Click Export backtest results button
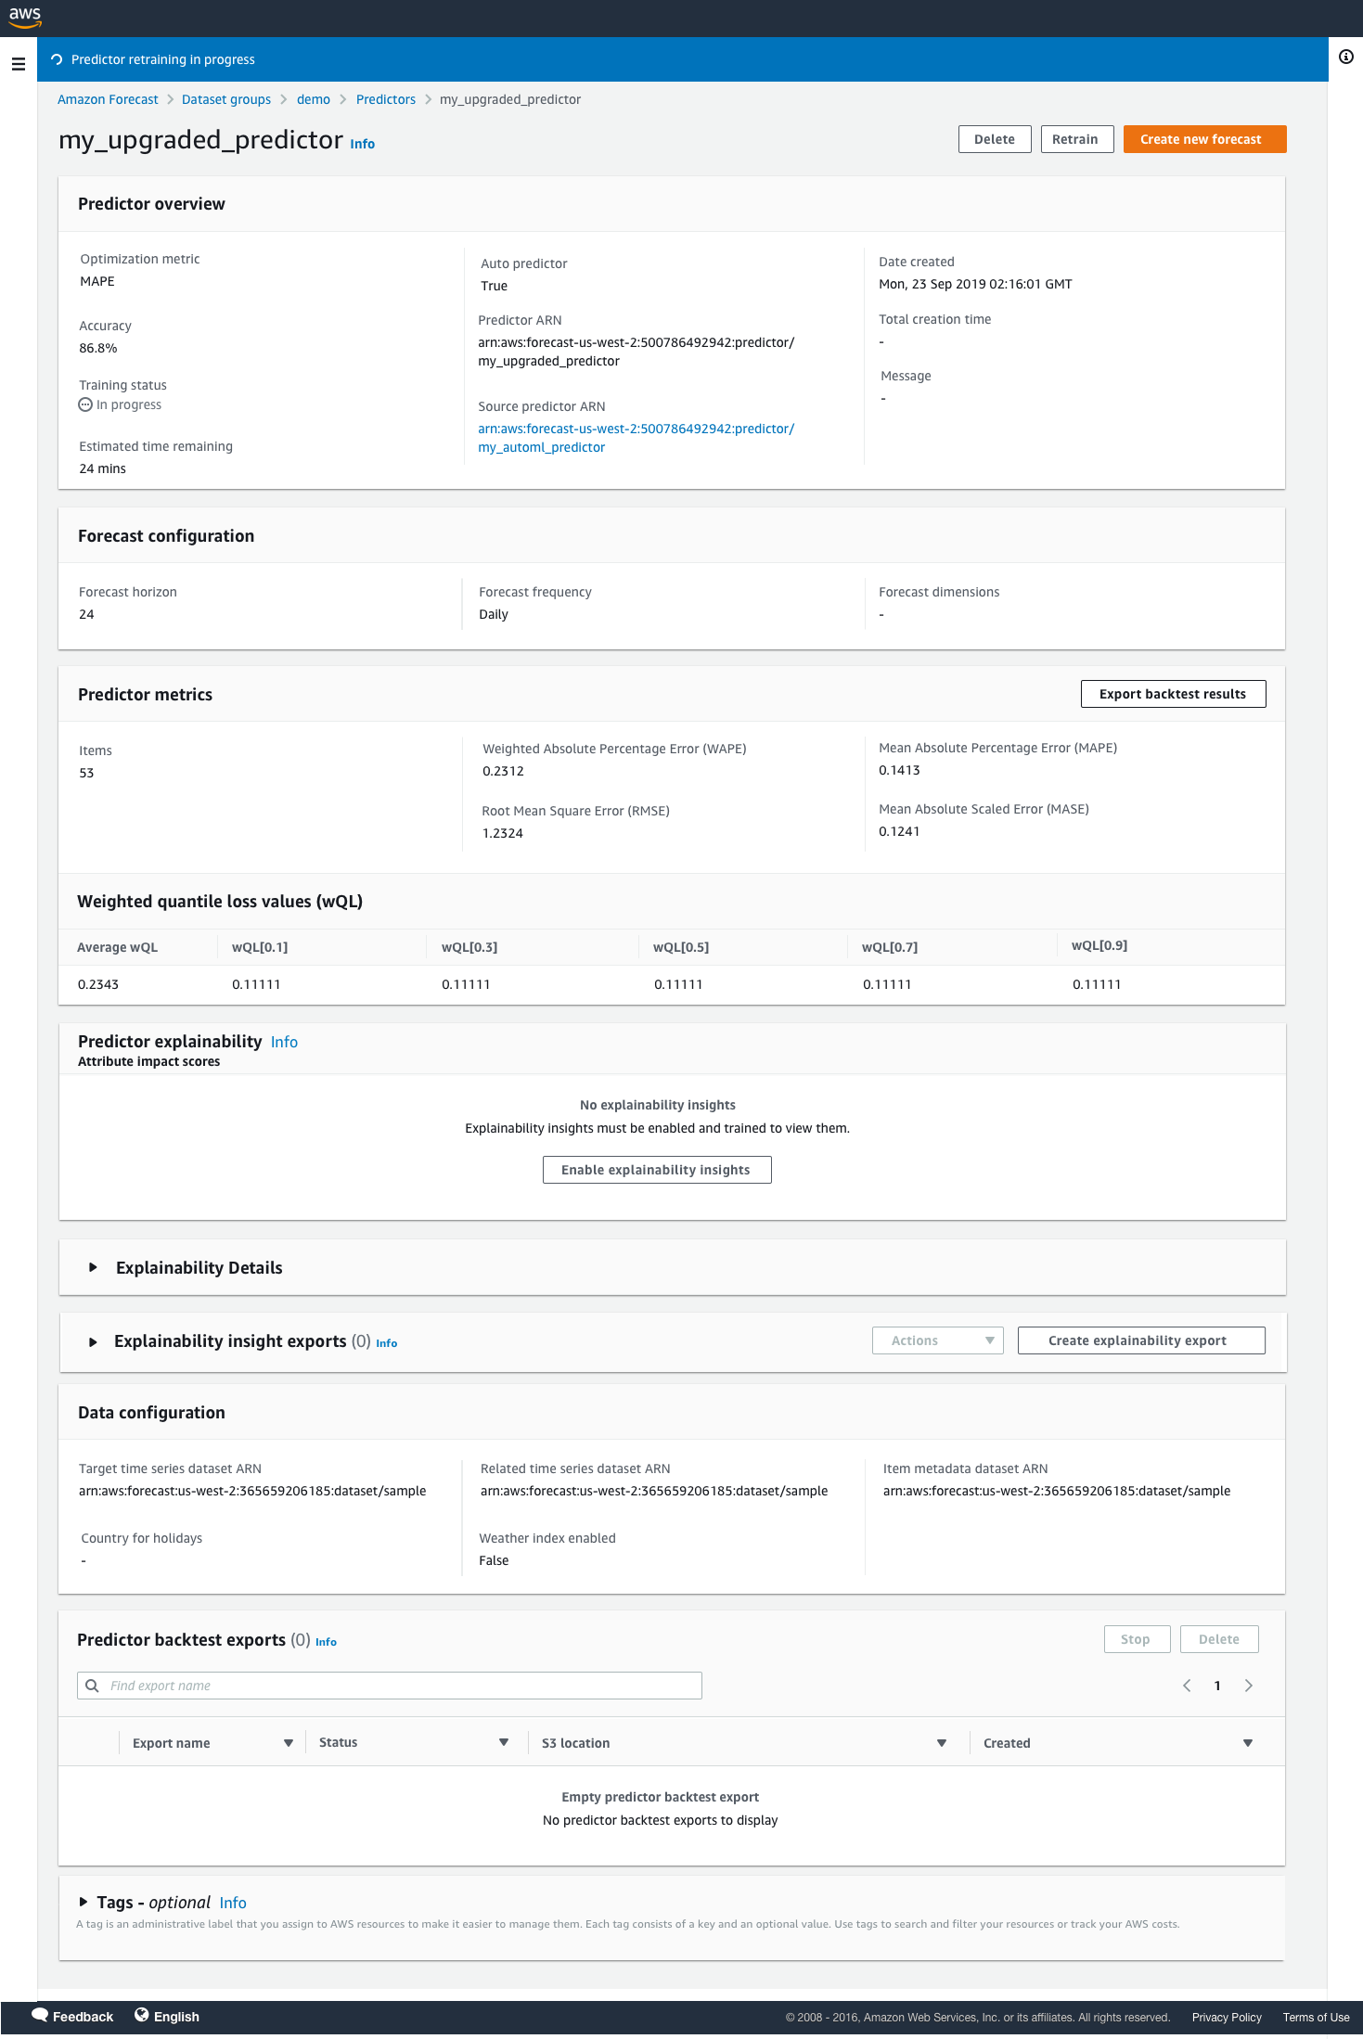 coord(1173,694)
